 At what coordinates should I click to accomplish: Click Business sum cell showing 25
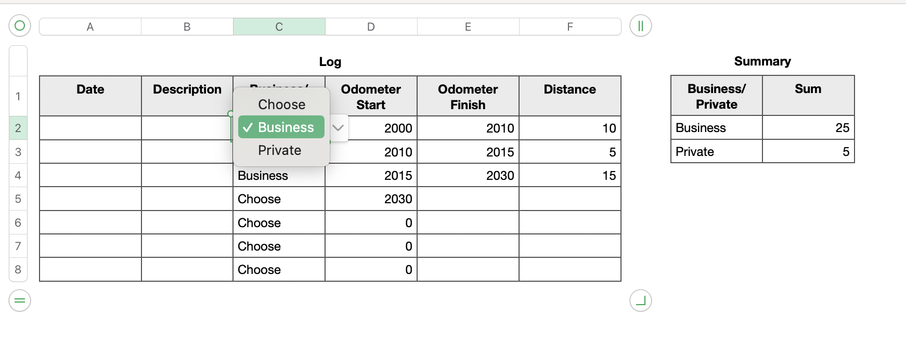[x=808, y=128]
